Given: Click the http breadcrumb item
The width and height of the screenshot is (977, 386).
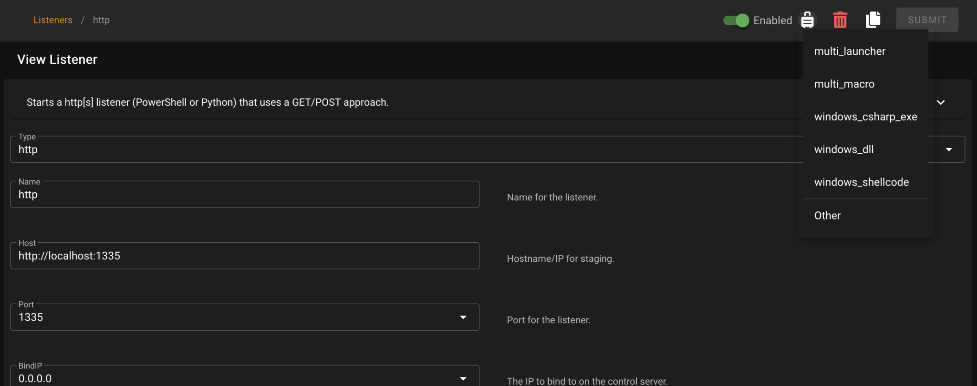Looking at the screenshot, I should click(x=101, y=20).
